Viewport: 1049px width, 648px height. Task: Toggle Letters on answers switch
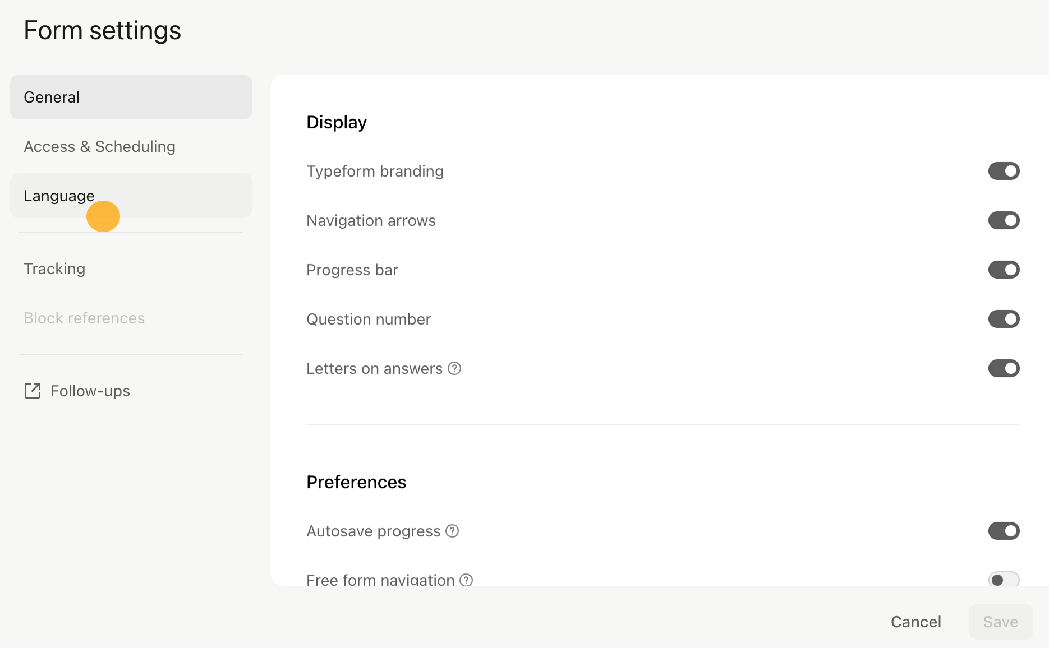[x=1004, y=368]
